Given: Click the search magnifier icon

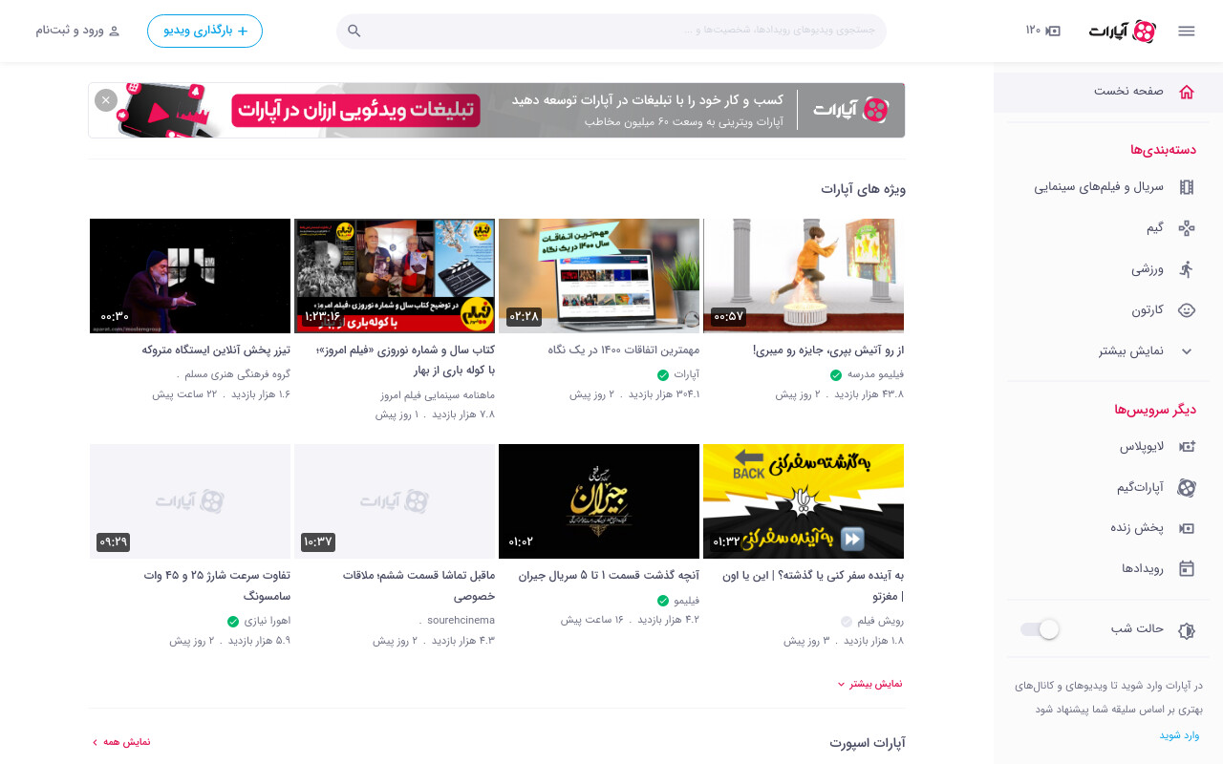Looking at the screenshot, I should pos(354,31).
